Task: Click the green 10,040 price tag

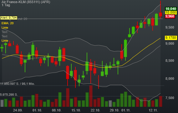Action: 171,9
